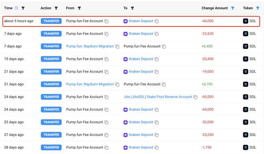Copy Kraken Deposit address in -19,000 row
The image size is (264, 154).
157,72
